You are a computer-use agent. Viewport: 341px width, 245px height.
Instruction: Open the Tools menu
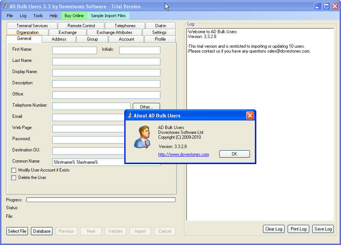(x=38, y=16)
